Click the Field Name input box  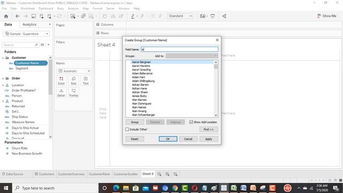pyautogui.click(x=180, y=49)
